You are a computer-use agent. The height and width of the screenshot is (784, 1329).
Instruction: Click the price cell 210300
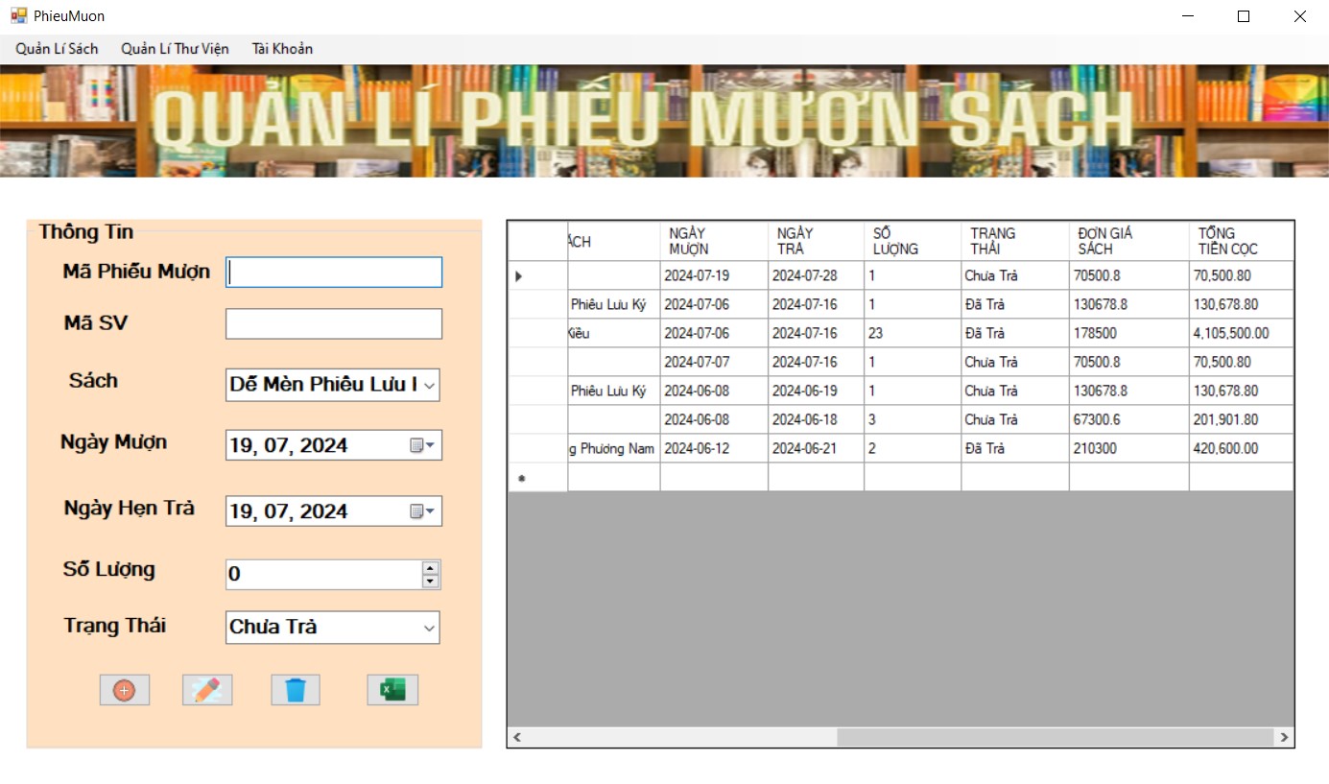coord(1129,448)
